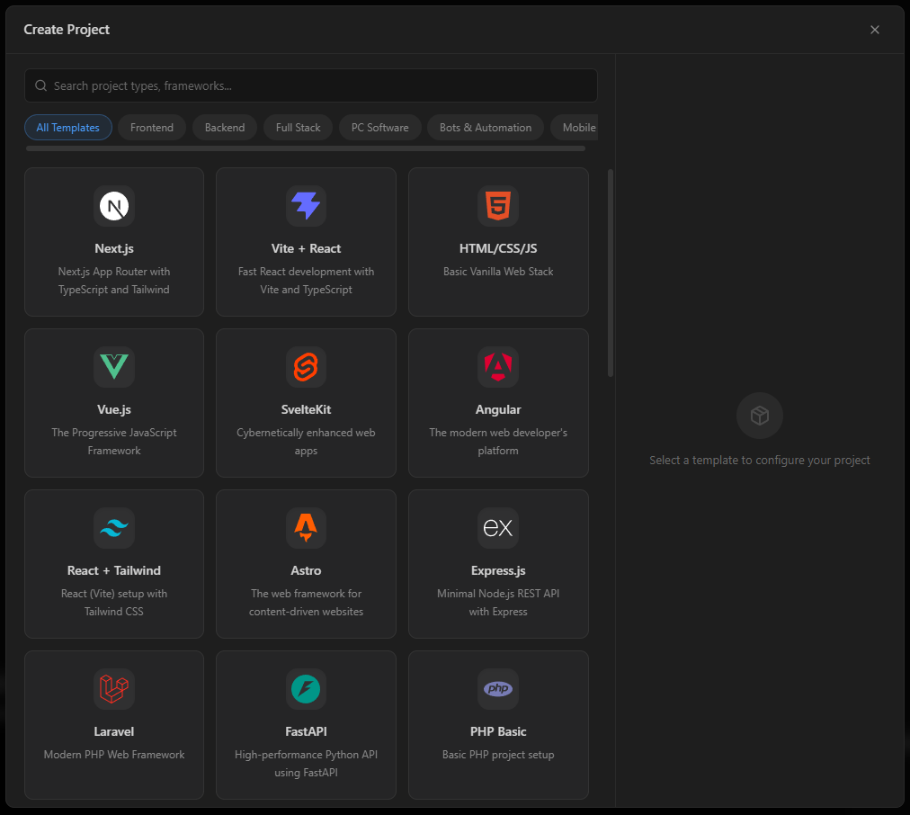This screenshot has width=910, height=815.
Task: Switch to the Full Stack filter tab
Action: tap(298, 127)
